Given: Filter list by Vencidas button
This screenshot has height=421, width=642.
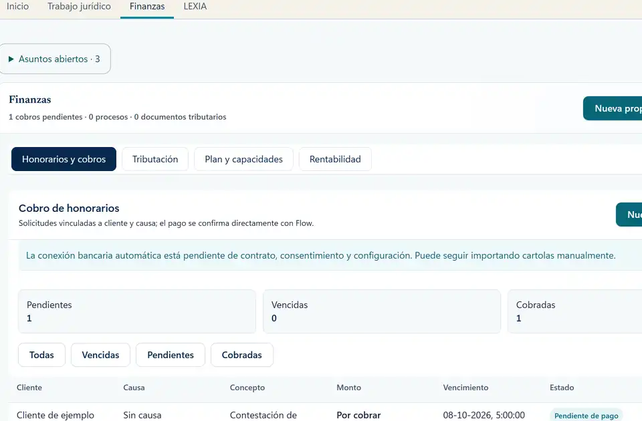Looking at the screenshot, I should [x=100, y=355].
